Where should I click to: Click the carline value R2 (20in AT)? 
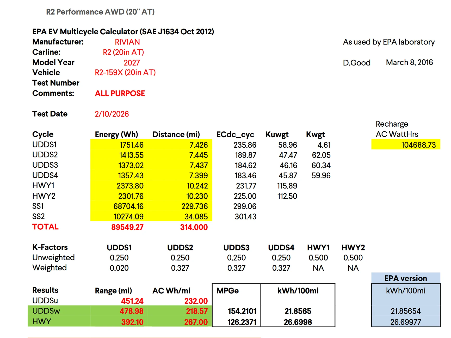coord(123,52)
